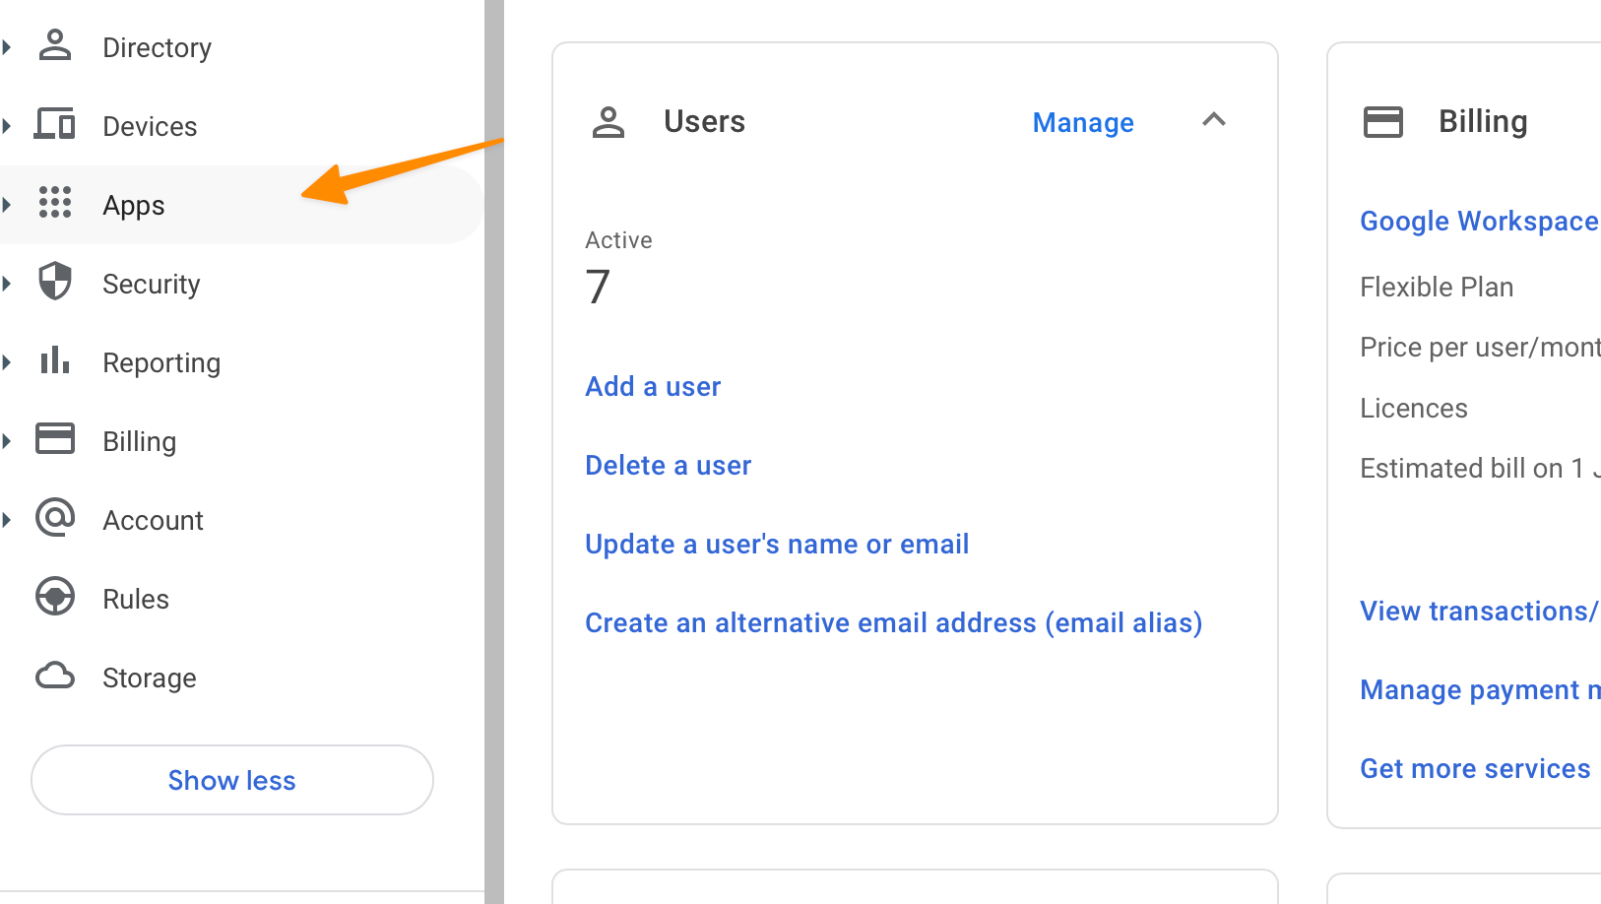
Task: Click the Reporting bar chart icon
Action: (x=55, y=361)
